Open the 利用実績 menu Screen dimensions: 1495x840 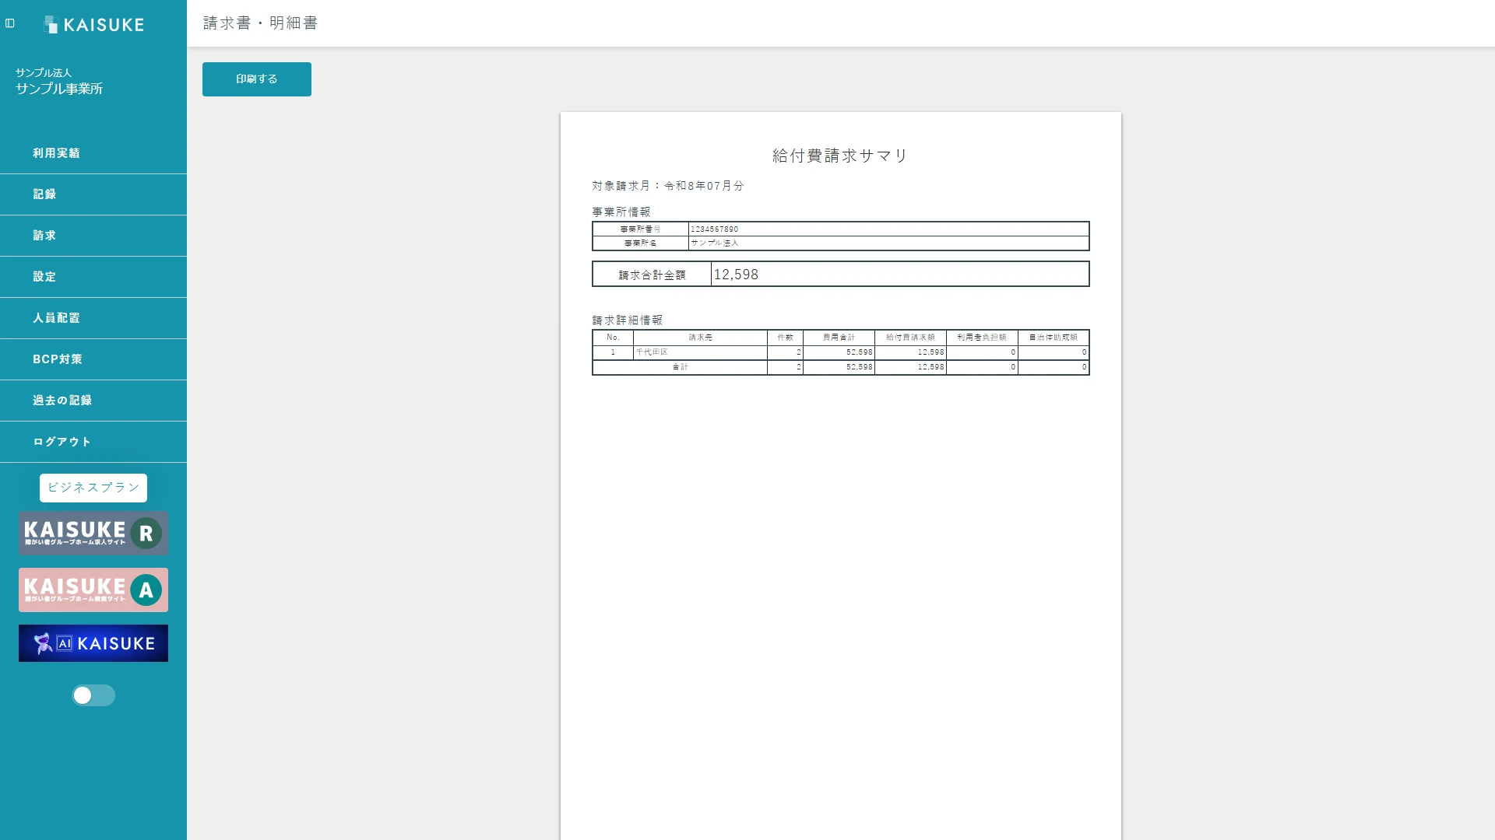[x=93, y=153]
